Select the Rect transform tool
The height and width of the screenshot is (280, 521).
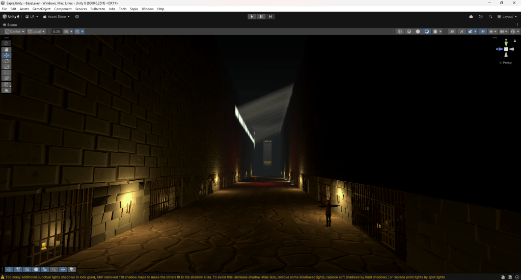tap(7, 73)
